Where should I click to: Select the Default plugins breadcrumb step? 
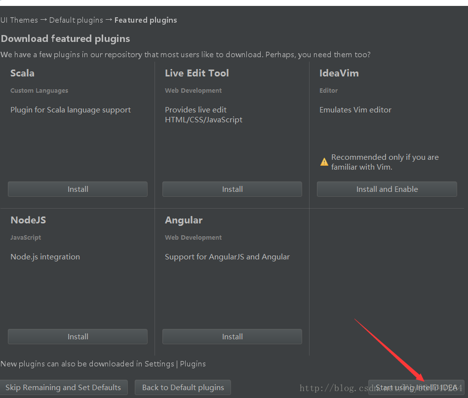[x=76, y=20]
